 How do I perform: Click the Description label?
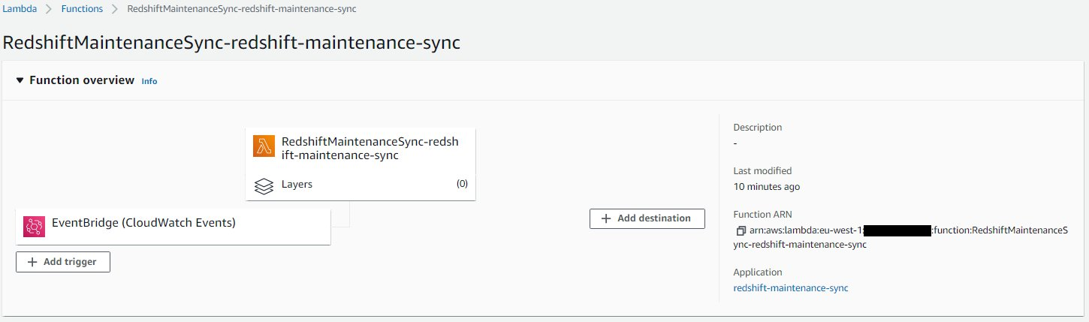coord(758,128)
